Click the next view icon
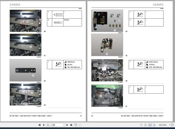 point(80,125)
